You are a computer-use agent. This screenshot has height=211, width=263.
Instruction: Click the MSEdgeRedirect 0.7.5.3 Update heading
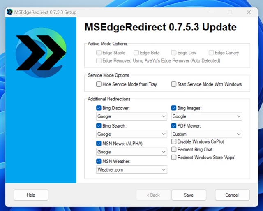pos(161,27)
